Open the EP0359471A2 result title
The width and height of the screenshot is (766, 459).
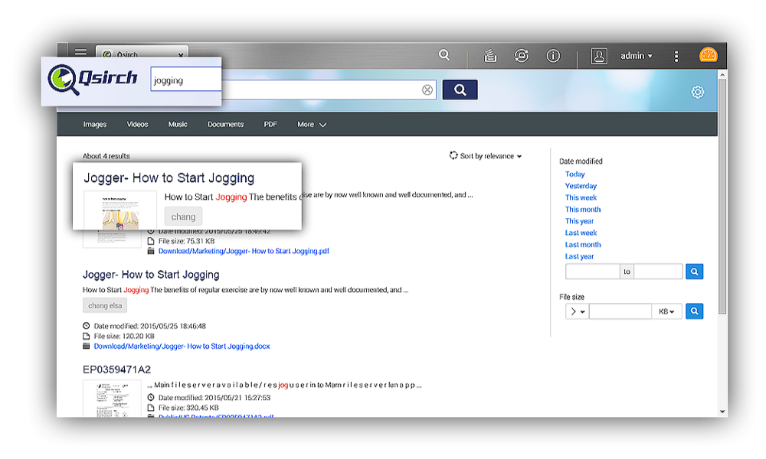pos(116,369)
